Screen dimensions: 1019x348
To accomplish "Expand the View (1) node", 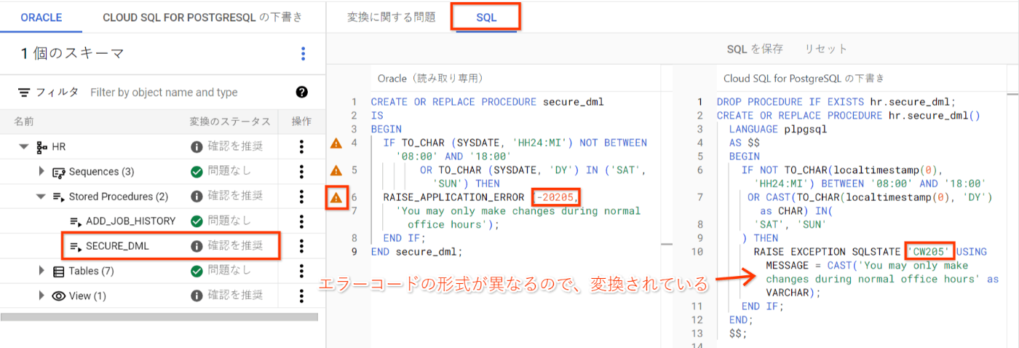I will pyautogui.click(x=41, y=296).
